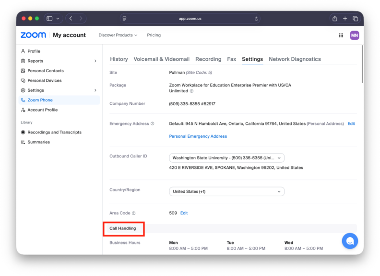Open Settings in the left sidebar
The width and height of the screenshot is (380, 276).
(59, 90)
